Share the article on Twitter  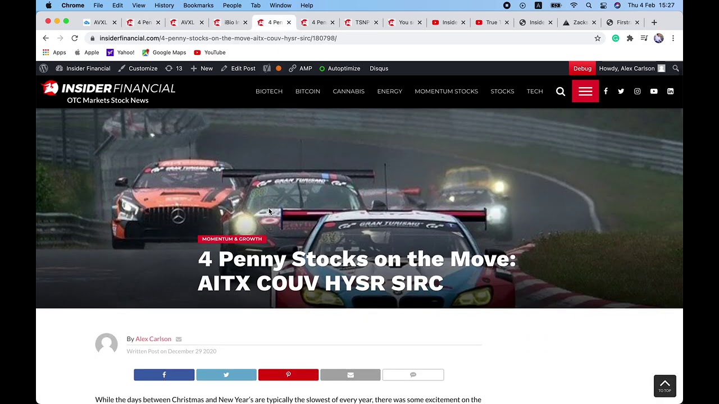226,375
